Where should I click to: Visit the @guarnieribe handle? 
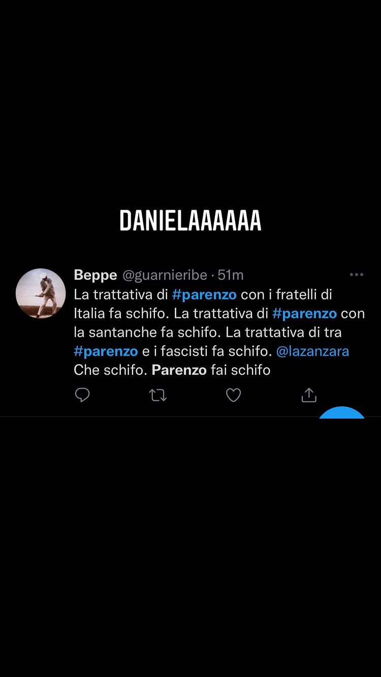(x=165, y=275)
